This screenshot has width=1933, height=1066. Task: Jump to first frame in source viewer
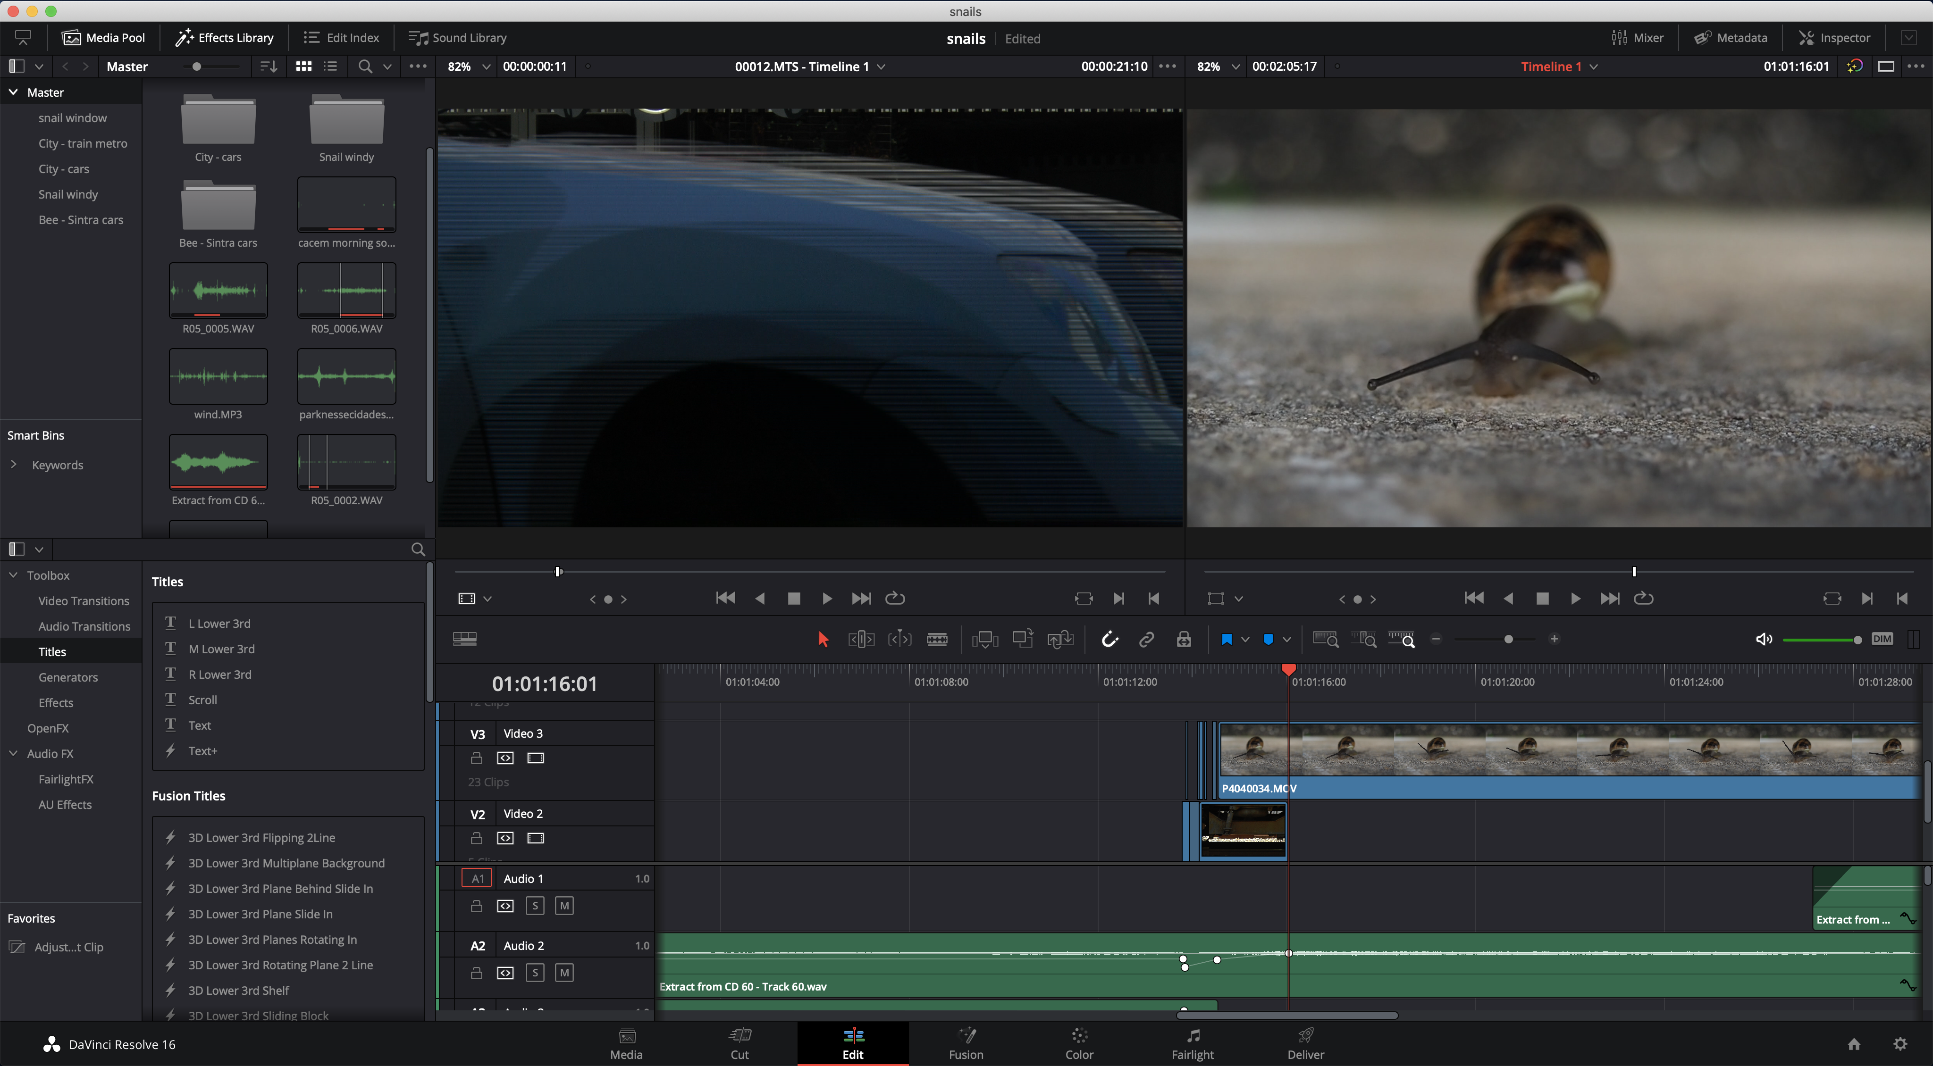click(x=726, y=598)
